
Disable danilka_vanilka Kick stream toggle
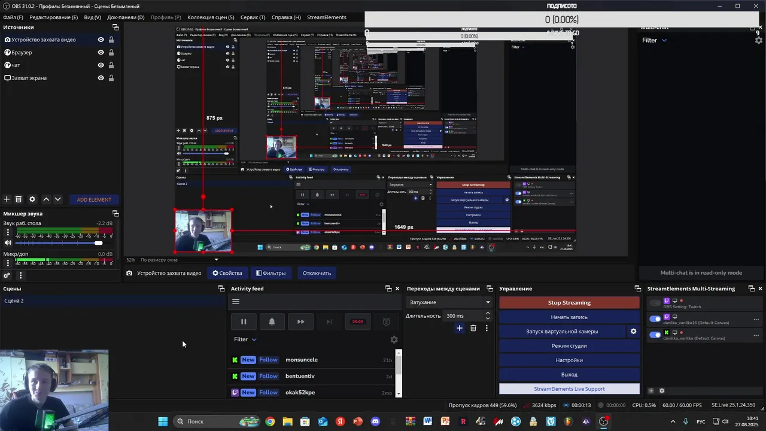pos(655,335)
